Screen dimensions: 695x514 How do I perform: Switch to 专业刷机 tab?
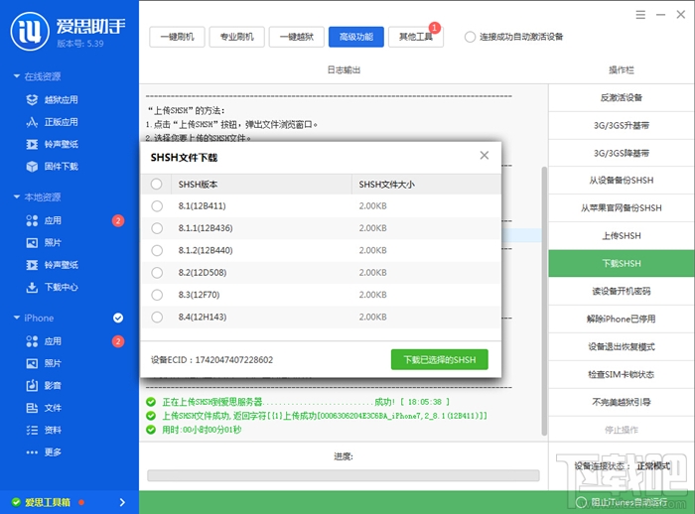236,37
